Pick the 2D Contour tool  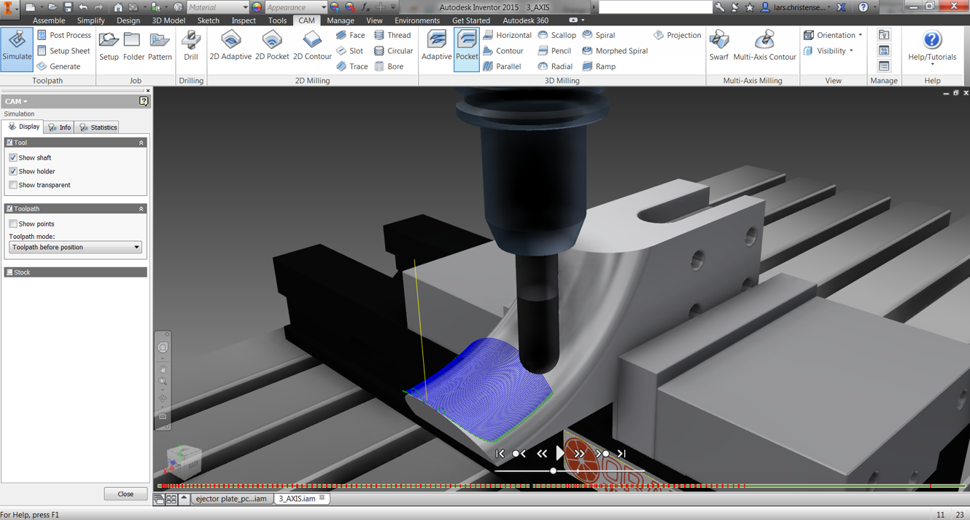click(312, 47)
